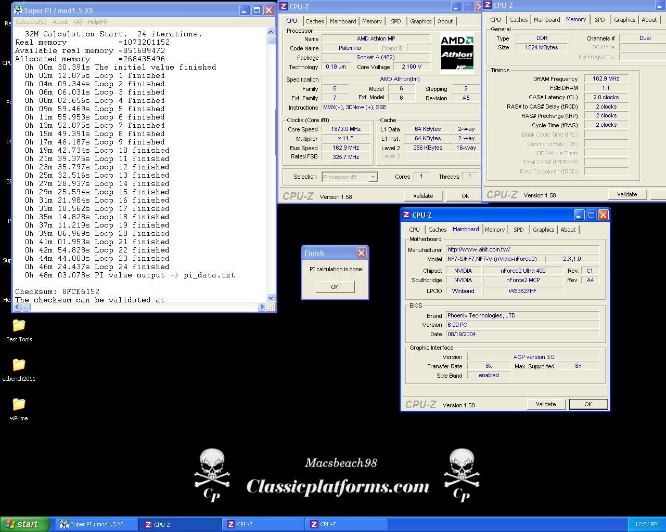Click the manufacturer field http://www.abit.com.tw/

pos(523,249)
